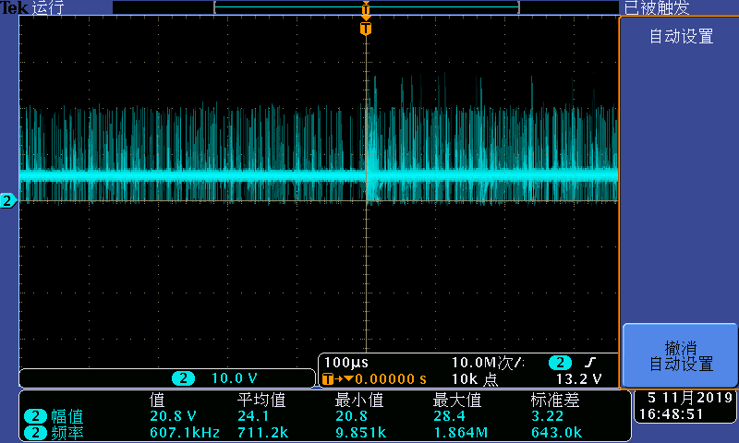Click the 10.0M次/秒 sample rate readout
Image resolution: width=739 pixels, height=443 pixels.
tap(488, 363)
